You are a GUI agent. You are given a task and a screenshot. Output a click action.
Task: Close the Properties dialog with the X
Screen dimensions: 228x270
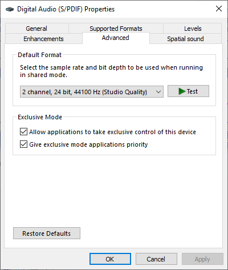coord(219,9)
